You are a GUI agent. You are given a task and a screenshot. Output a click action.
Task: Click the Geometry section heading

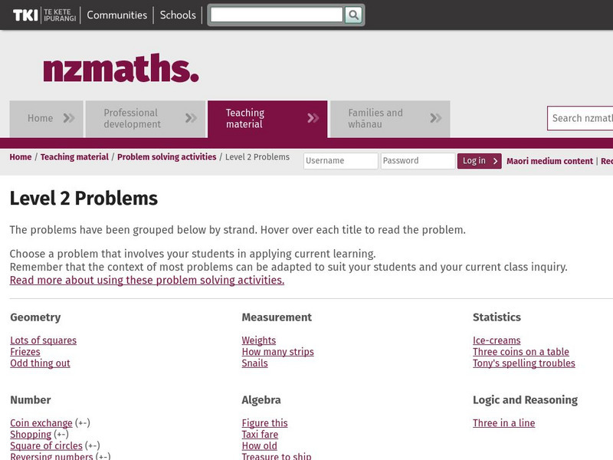35,317
